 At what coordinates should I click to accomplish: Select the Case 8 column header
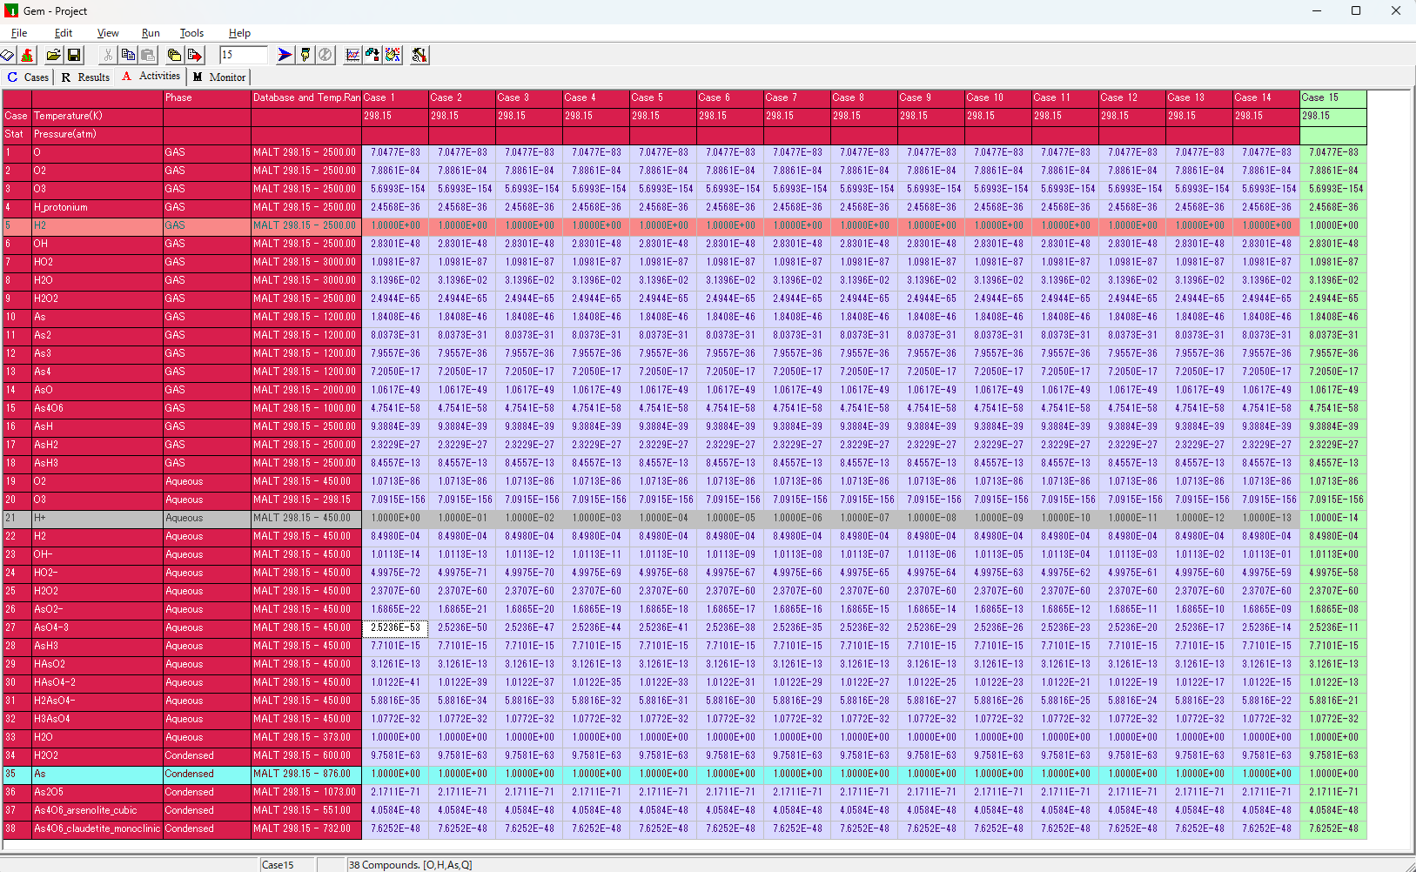click(864, 97)
